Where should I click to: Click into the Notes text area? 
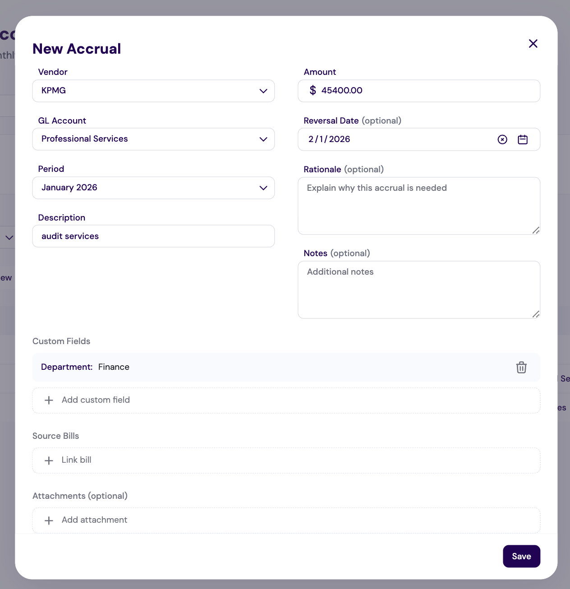418,290
